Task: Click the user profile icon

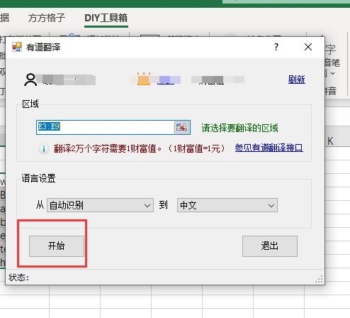Action: 30,79
